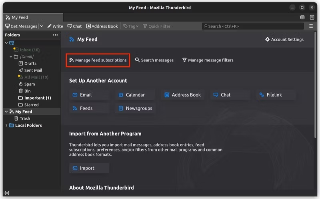Open the All Mail (10) folder
The width and height of the screenshot is (320, 199).
pyautogui.click(x=33, y=77)
